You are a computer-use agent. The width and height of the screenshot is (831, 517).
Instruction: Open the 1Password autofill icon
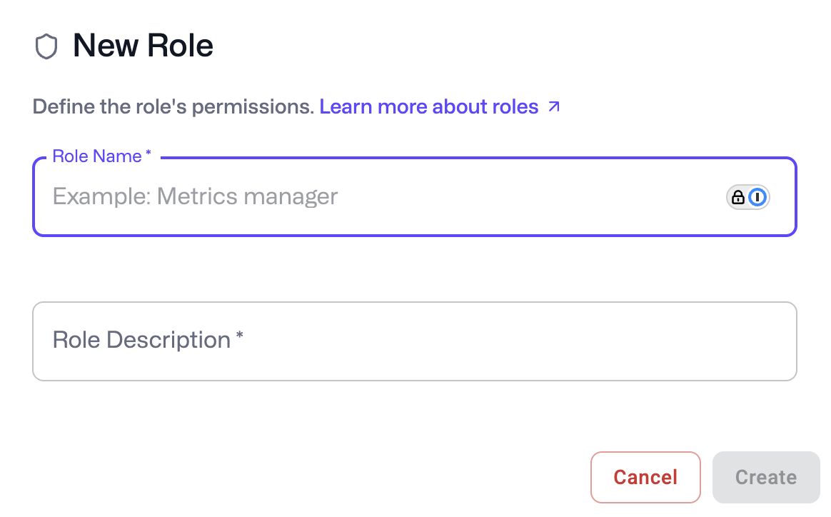point(748,197)
